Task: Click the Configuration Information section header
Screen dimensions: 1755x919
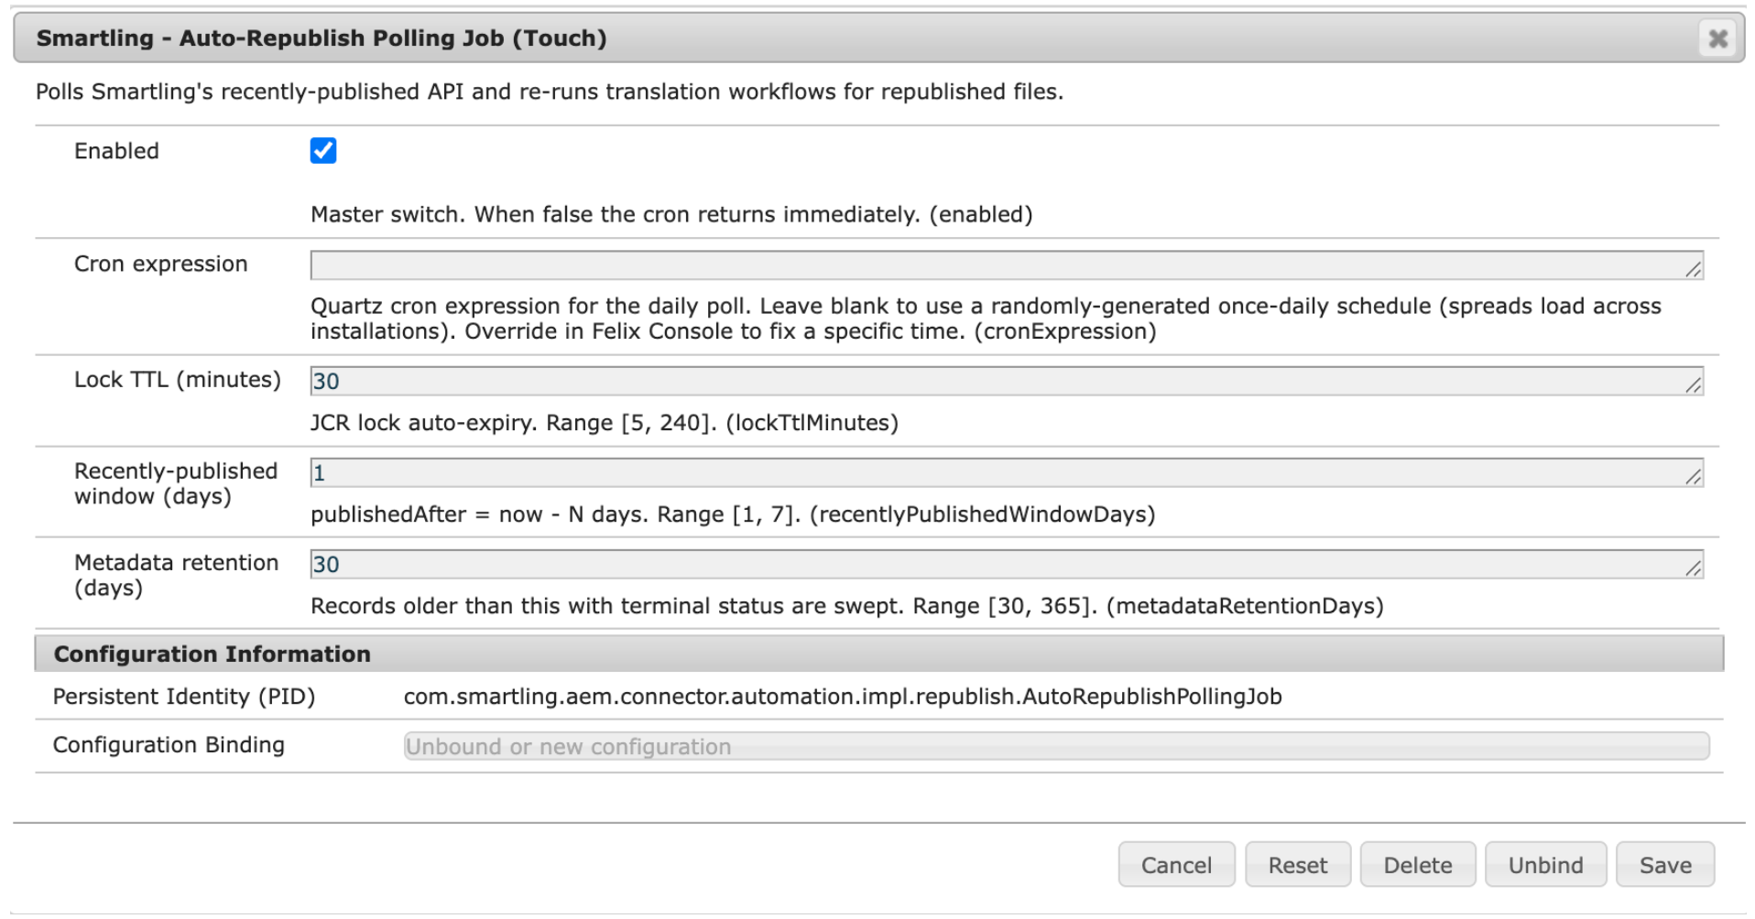Action: coord(879,654)
